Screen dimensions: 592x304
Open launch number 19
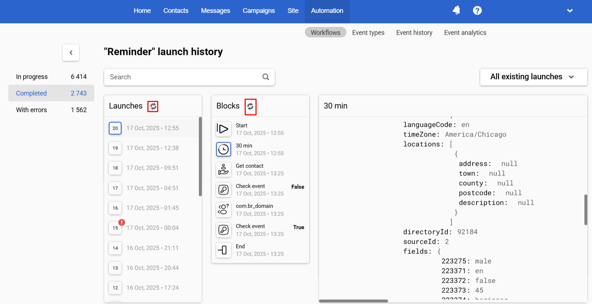pyautogui.click(x=115, y=148)
